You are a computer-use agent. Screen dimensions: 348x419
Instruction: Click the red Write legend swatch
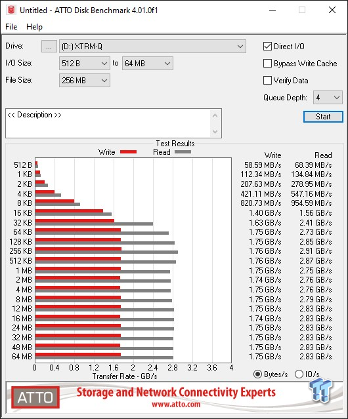coord(129,152)
